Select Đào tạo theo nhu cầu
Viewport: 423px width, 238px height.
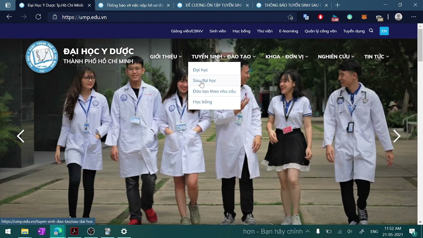click(x=214, y=91)
